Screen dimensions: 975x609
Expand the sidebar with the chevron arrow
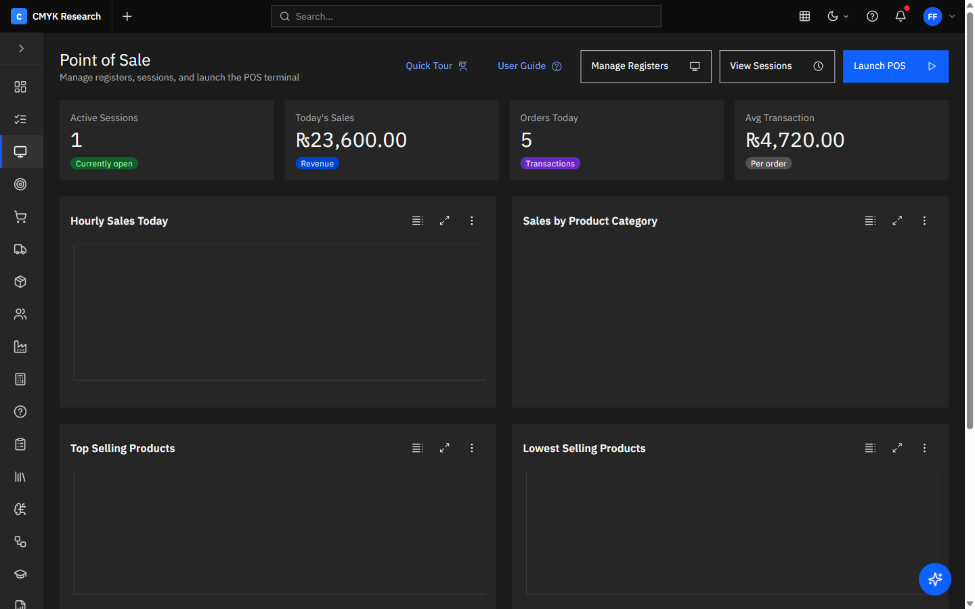[21, 49]
